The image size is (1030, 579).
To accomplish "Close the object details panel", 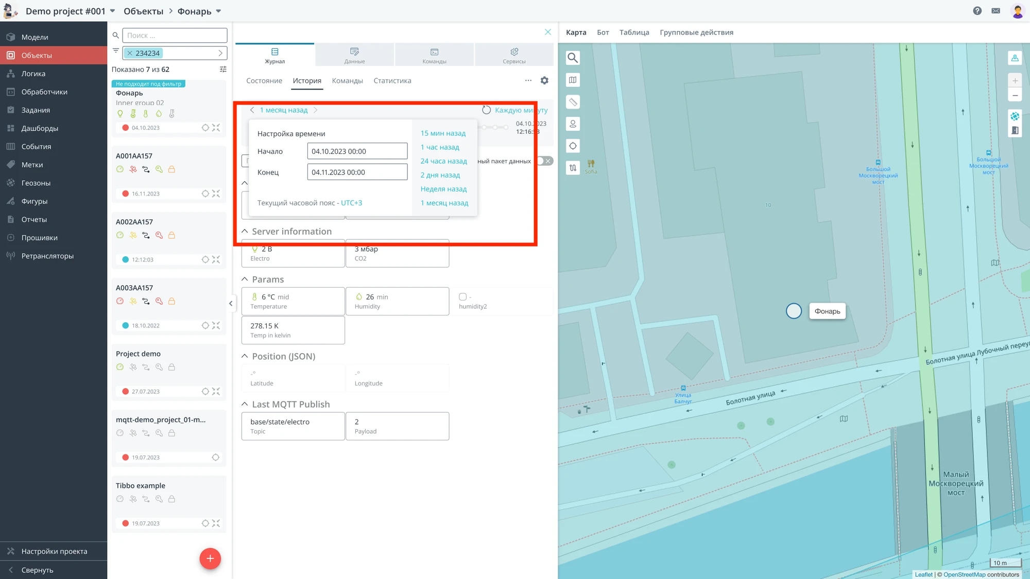I will [548, 32].
